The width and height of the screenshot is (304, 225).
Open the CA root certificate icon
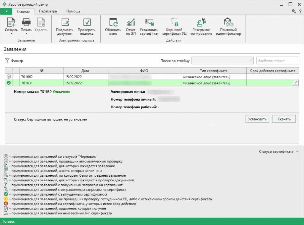(174, 23)
